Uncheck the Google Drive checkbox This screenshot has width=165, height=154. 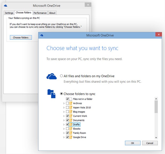pyautogui.click(x=67, y=137)
